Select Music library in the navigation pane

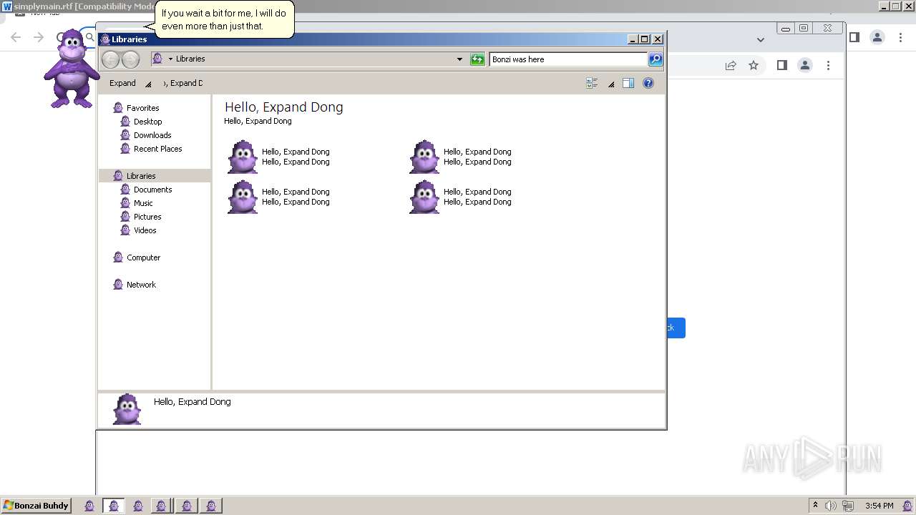[143, 203]
